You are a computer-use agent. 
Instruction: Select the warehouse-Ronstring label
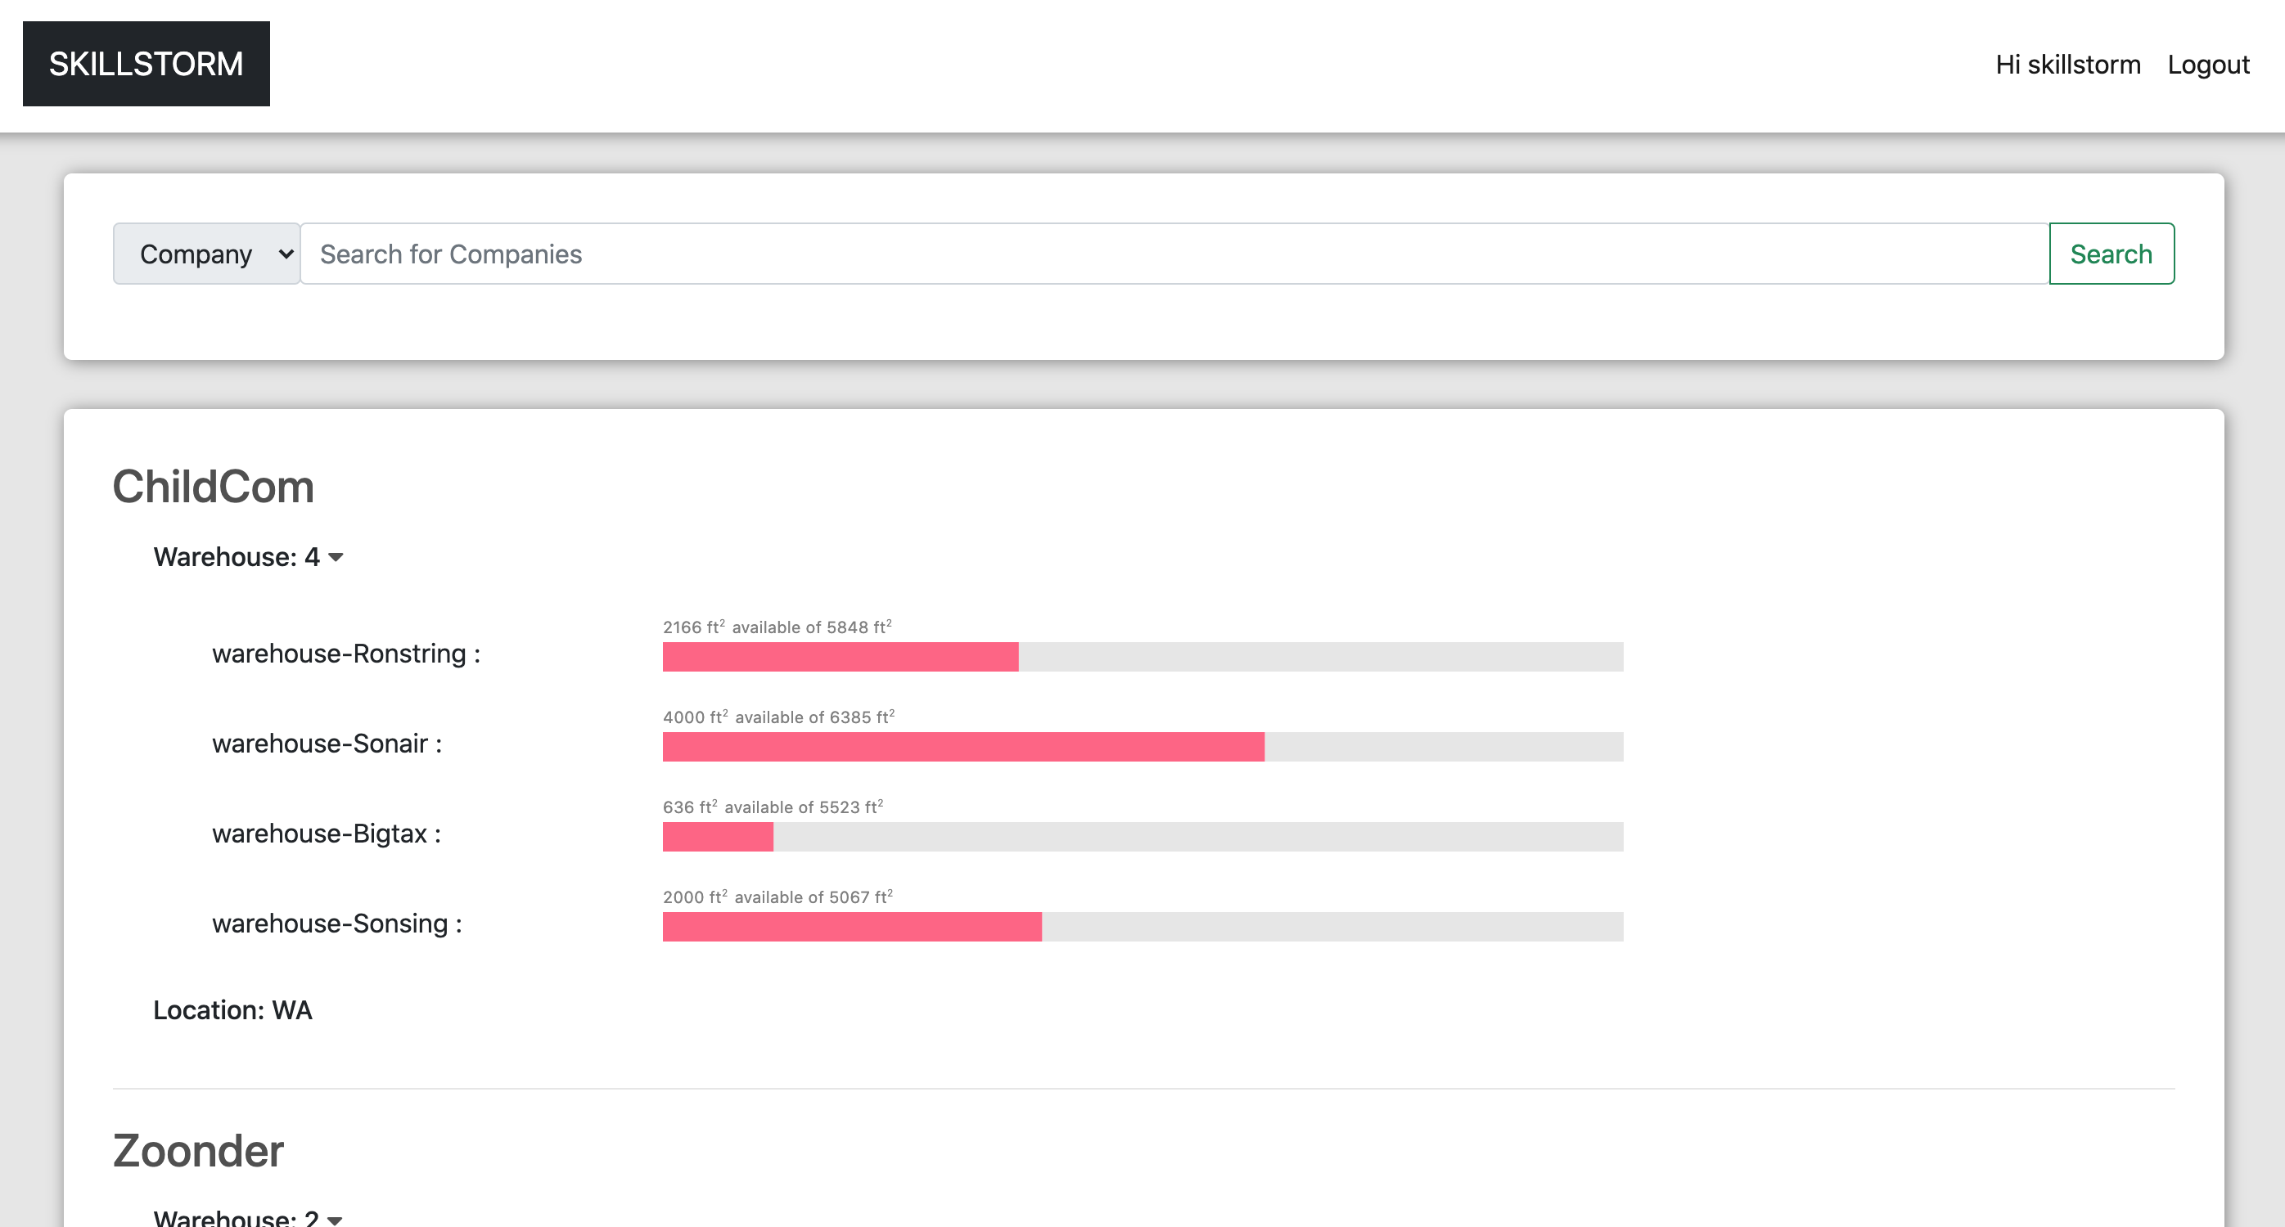coord(345,654)
